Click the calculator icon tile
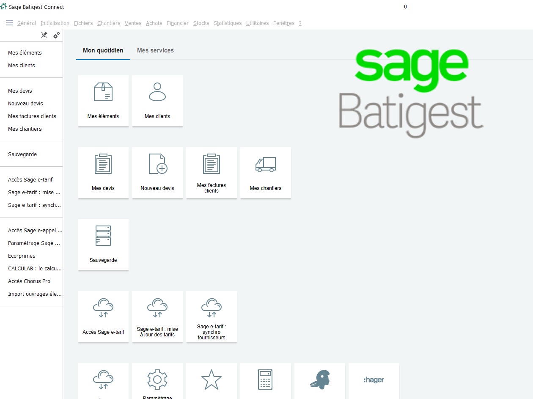The height and width of the screenshot is (399, 533). click(x=266, y=381)
